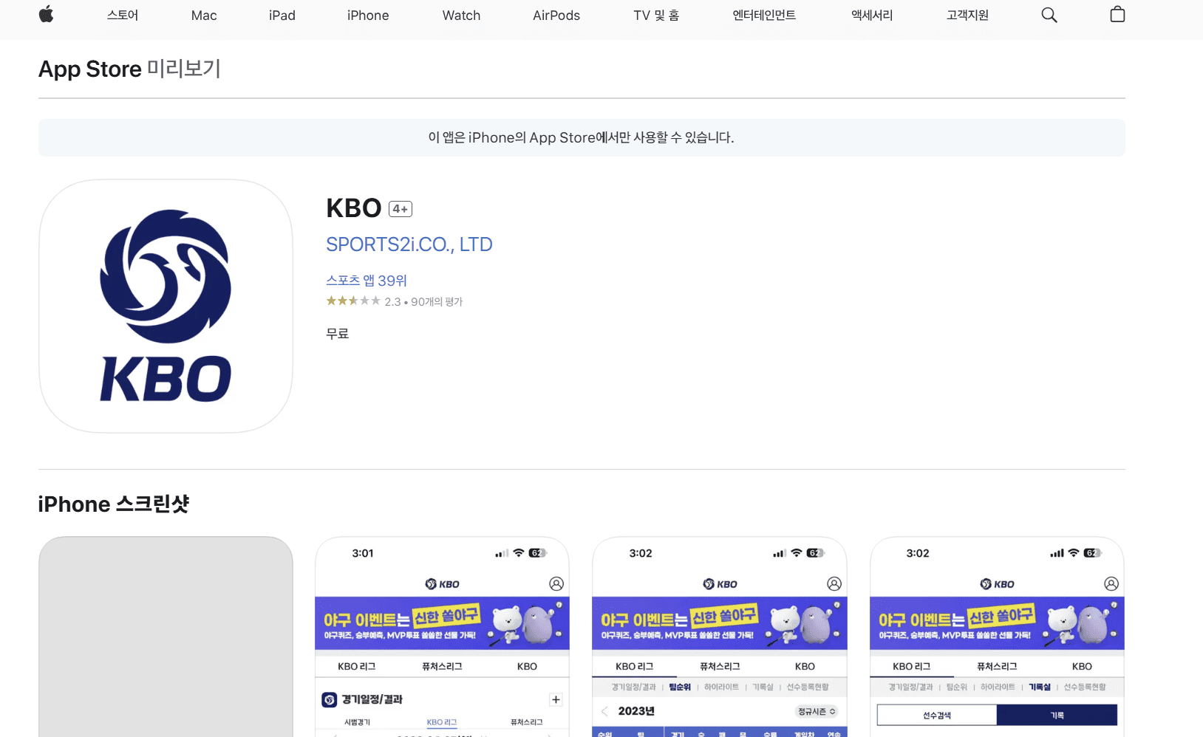Click the gray first screenshot placeholder

pos(166,637)
